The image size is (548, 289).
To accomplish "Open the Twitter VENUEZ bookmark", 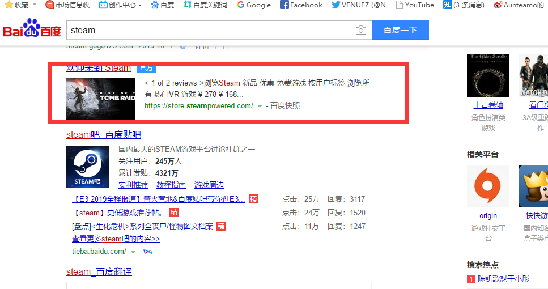I will point(359,5).
